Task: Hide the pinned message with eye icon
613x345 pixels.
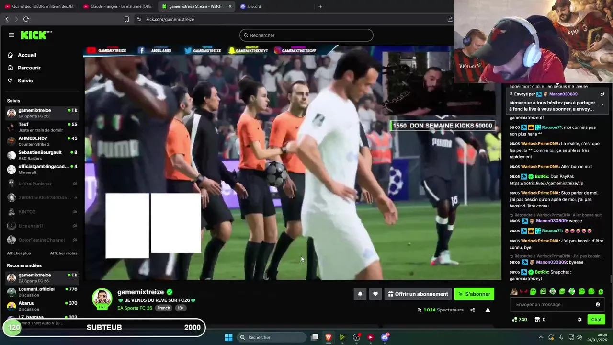Action: [x=602, y=94]
